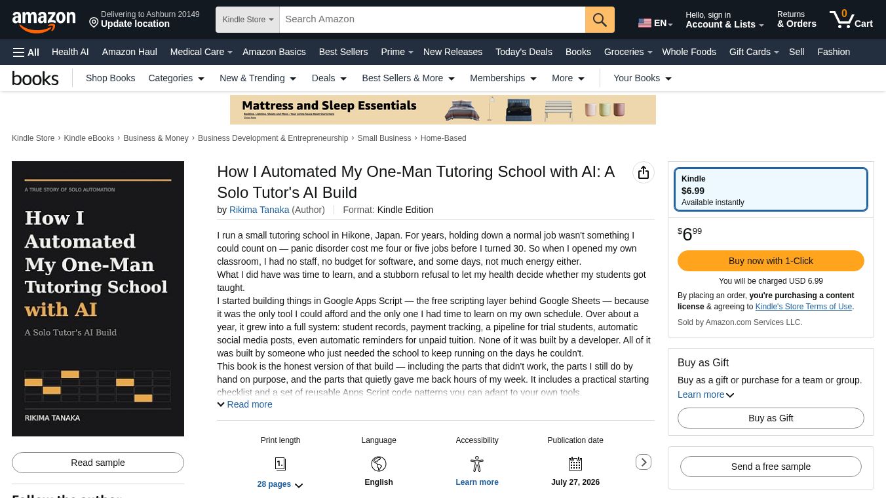Open Kindle's Store Terms of Use

pos(803,307)
